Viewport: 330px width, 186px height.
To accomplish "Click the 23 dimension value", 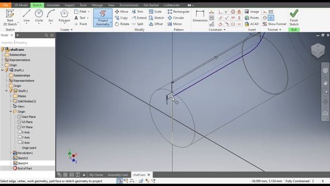I will click(x=216, y=57).
